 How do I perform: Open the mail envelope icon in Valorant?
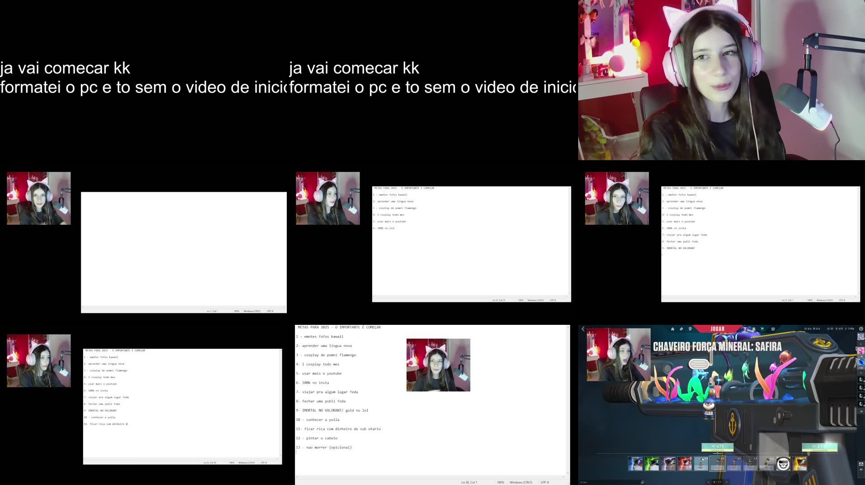[x=861, y=464]
